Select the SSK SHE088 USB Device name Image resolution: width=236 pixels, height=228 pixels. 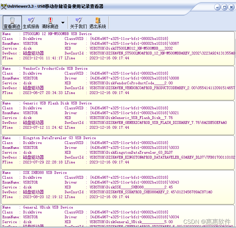pos(45,172)
